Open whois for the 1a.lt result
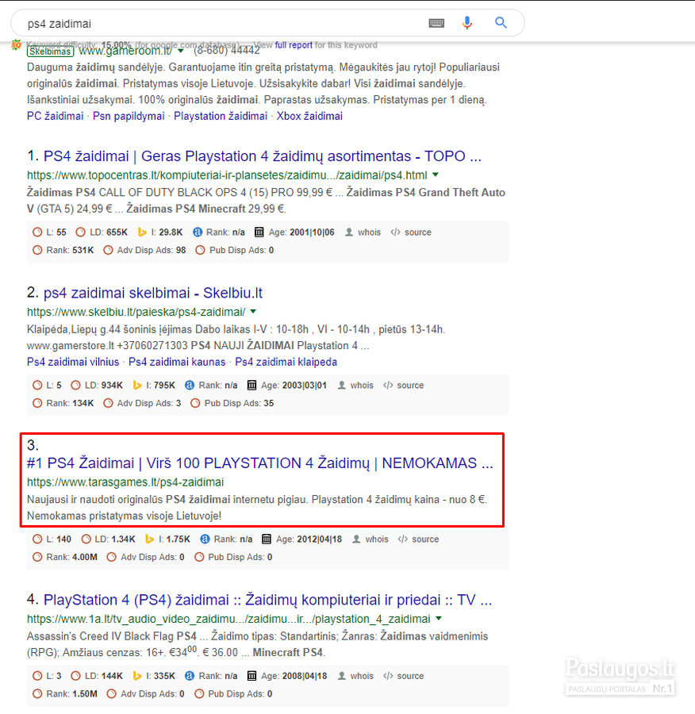 click(x=355, y=676)
